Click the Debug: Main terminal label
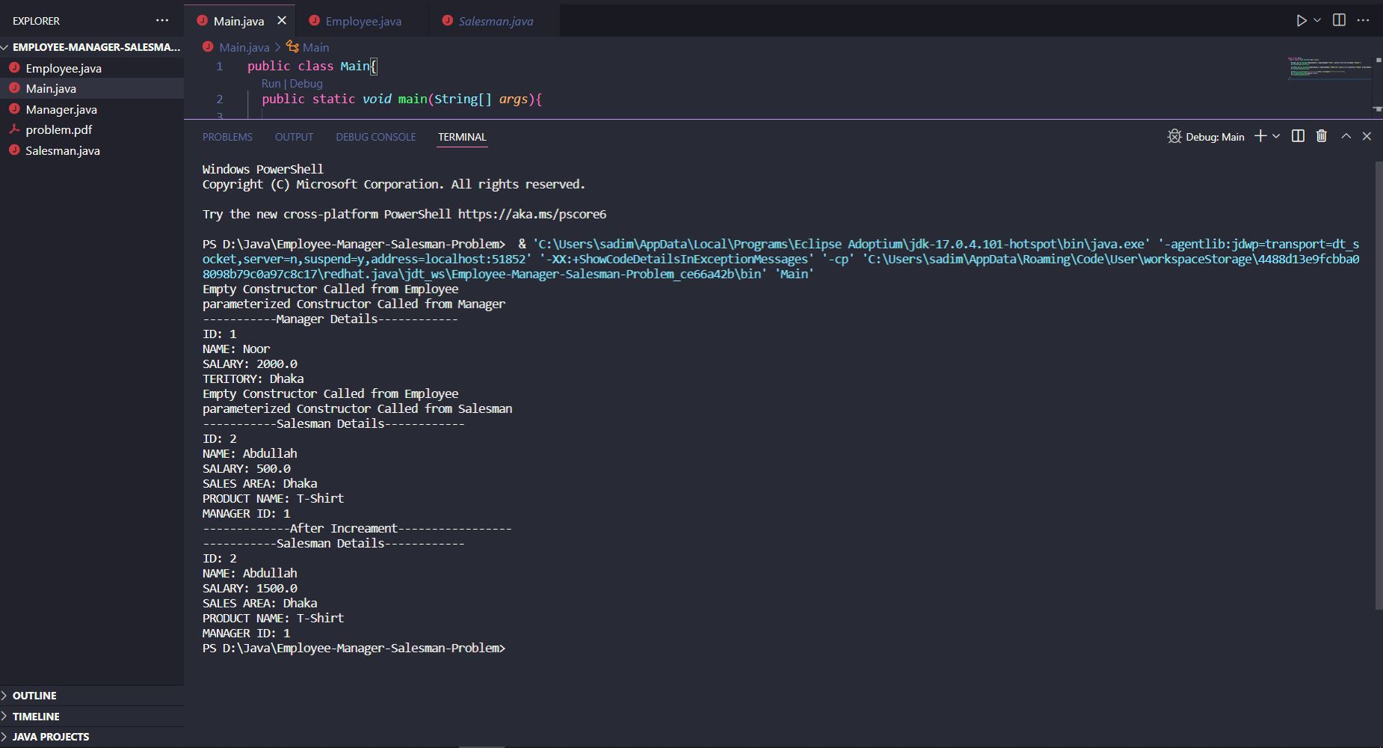Image resolution: width=1383 pixels, height=748 pixels. [x=1215, y=137]
